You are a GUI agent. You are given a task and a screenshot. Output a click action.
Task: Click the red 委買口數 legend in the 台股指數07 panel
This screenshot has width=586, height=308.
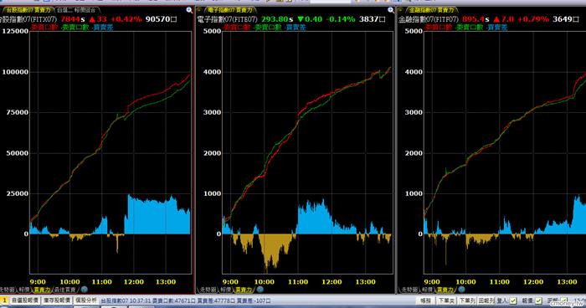[44, 28]
